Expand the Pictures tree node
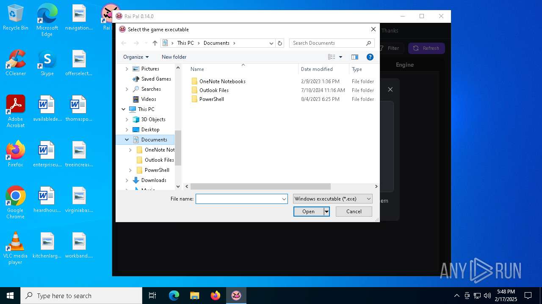Viewport: 542px width, 304px height. [x=127, y=69]
